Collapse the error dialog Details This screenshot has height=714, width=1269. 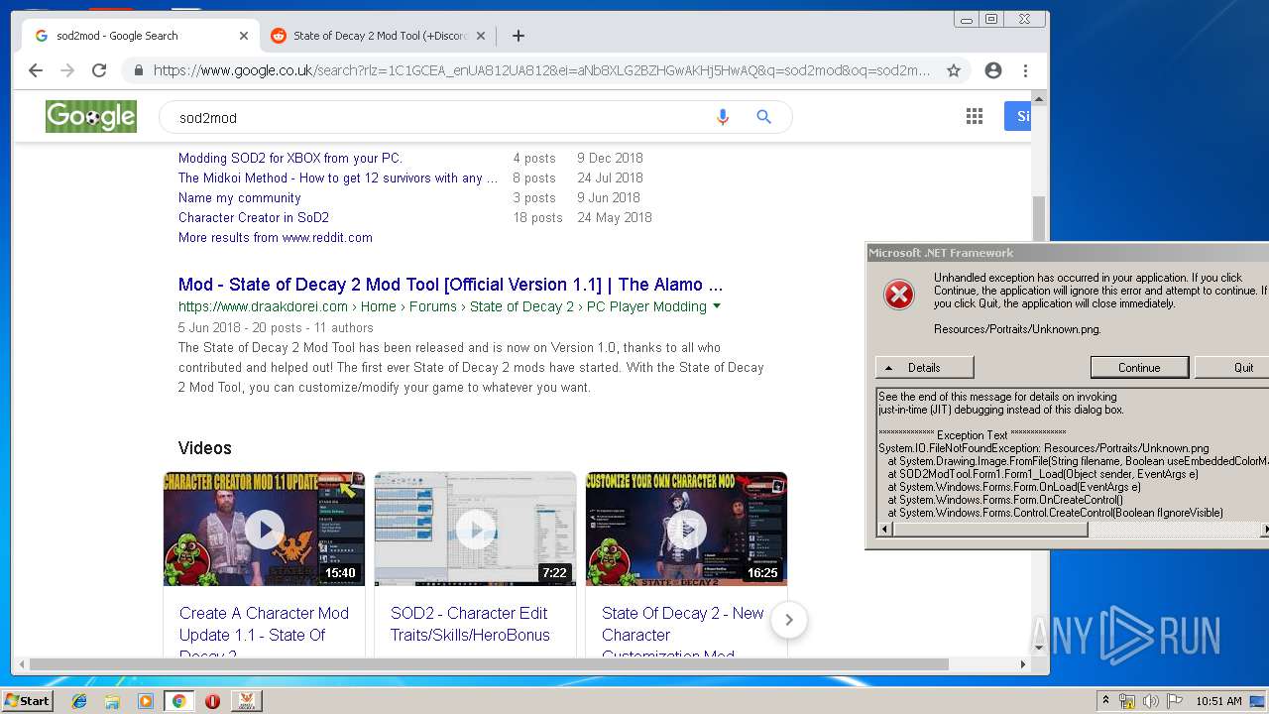click(x=924, y=367)
